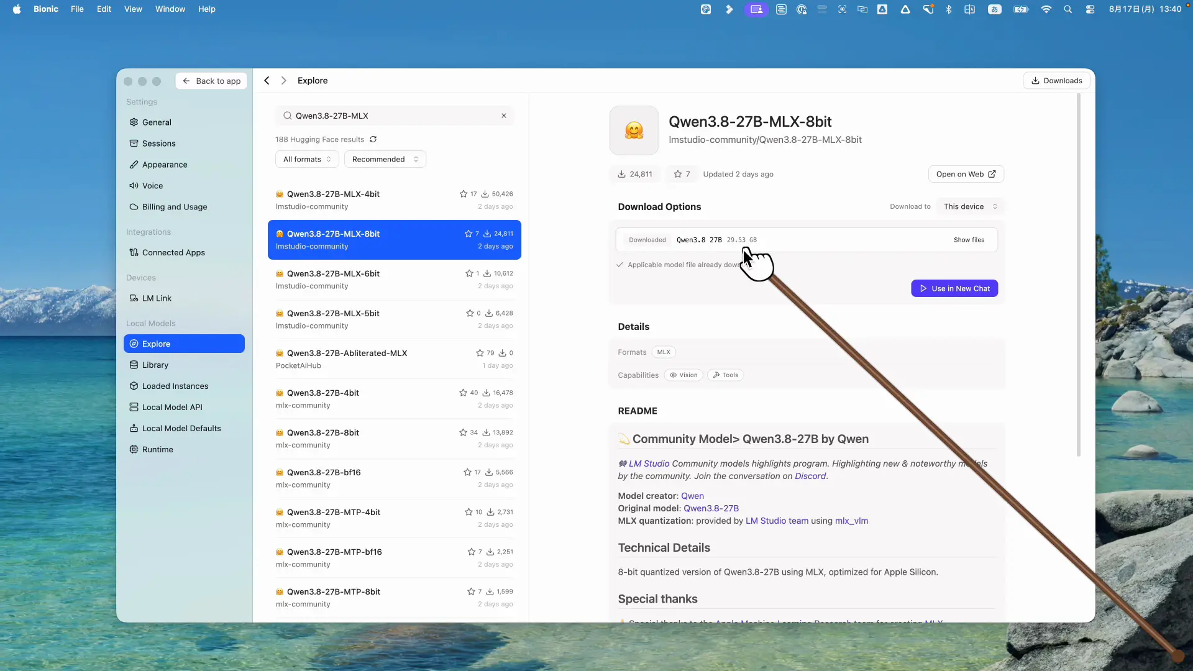Change Download to This device dropdown

[x=970, y=206]
